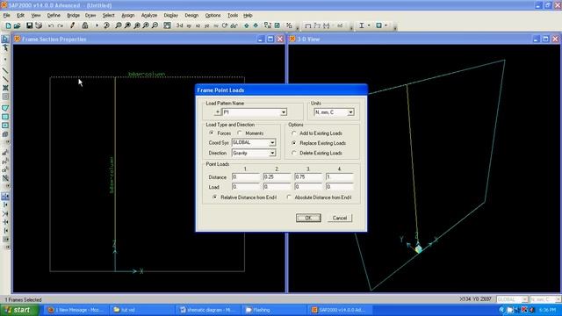Click the Load field in column 2
Screen dimensions: 562x316
pos(277,187)
